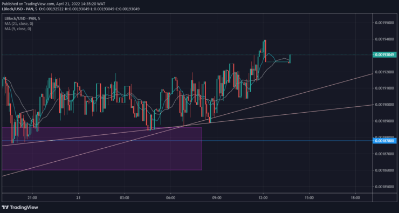Select the LBlock/USD - PAN, 5 chart title
This screenshot has width=399, height=213.
coord(22,18)
